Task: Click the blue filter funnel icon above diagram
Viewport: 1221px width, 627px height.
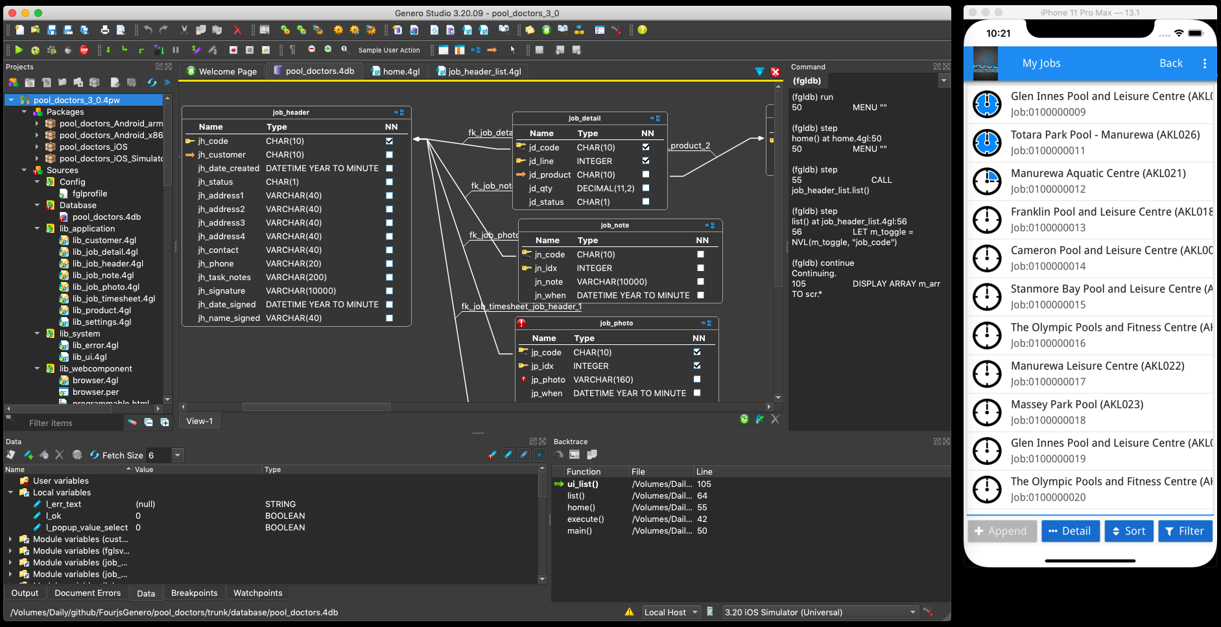Action: (x=759, y=71)
